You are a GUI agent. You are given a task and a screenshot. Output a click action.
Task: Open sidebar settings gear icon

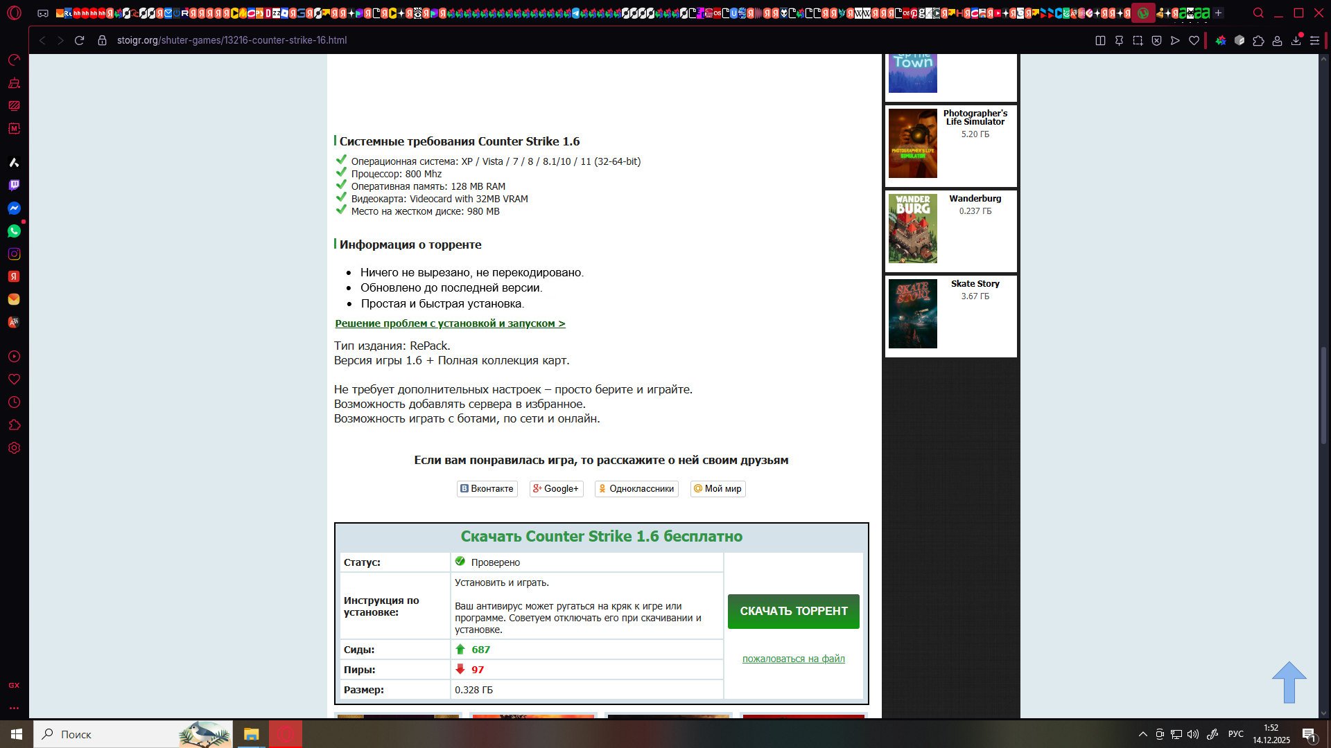pyautogui.click(x=14, y=448)
